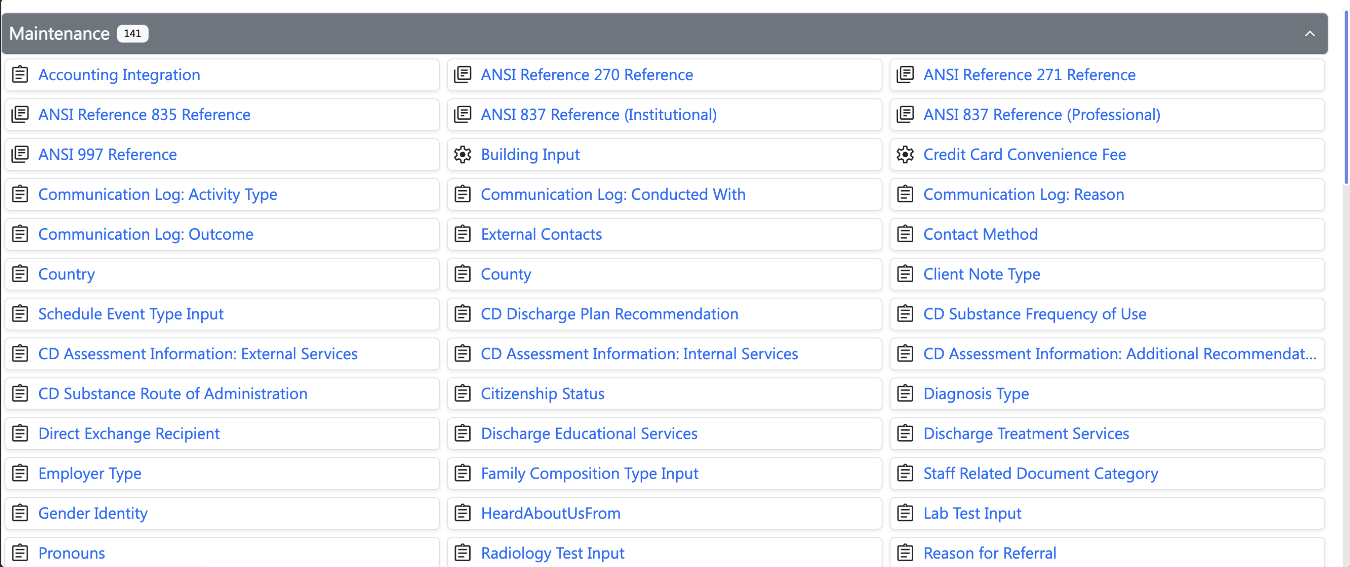This screenshot has width=1350, height=567.
Task: Click clipboard icon beside County
Action: tap(463, 273)
